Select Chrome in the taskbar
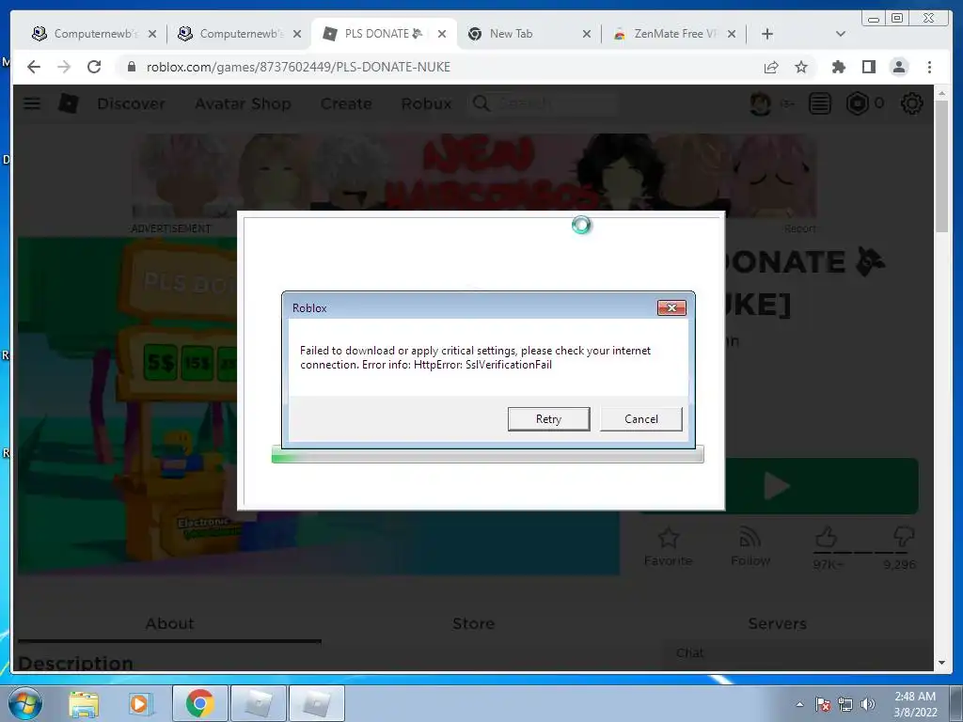963x722 pixels. pos(200,703)
